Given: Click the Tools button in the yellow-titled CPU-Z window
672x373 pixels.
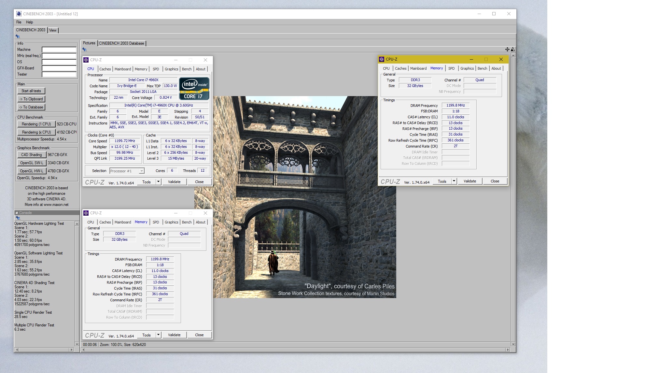Looking at the screenshot, I should pos(442,181).
